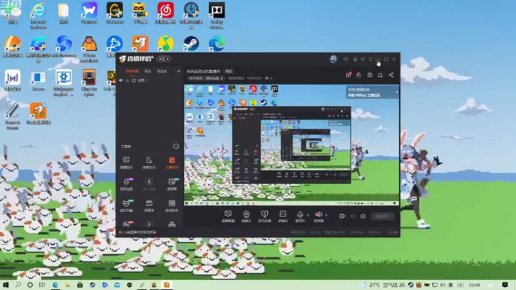Click the start-streaming button at bottom right
The width and height of the screenshot is (516, 290).
(x=382, y=217)
